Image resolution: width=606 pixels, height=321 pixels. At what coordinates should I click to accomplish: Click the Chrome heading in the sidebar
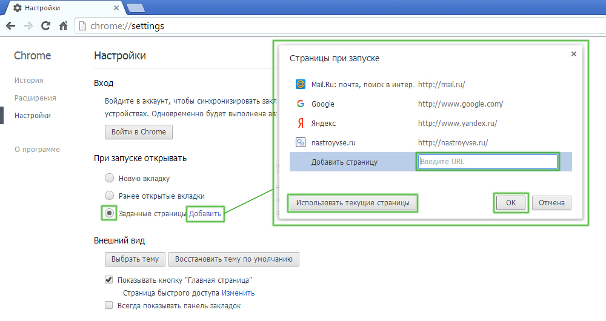coord(33,56)
